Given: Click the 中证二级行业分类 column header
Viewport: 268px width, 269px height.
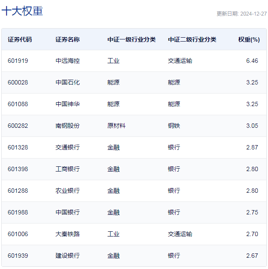Looking at the screenshot, I should [x=192, y=39].
